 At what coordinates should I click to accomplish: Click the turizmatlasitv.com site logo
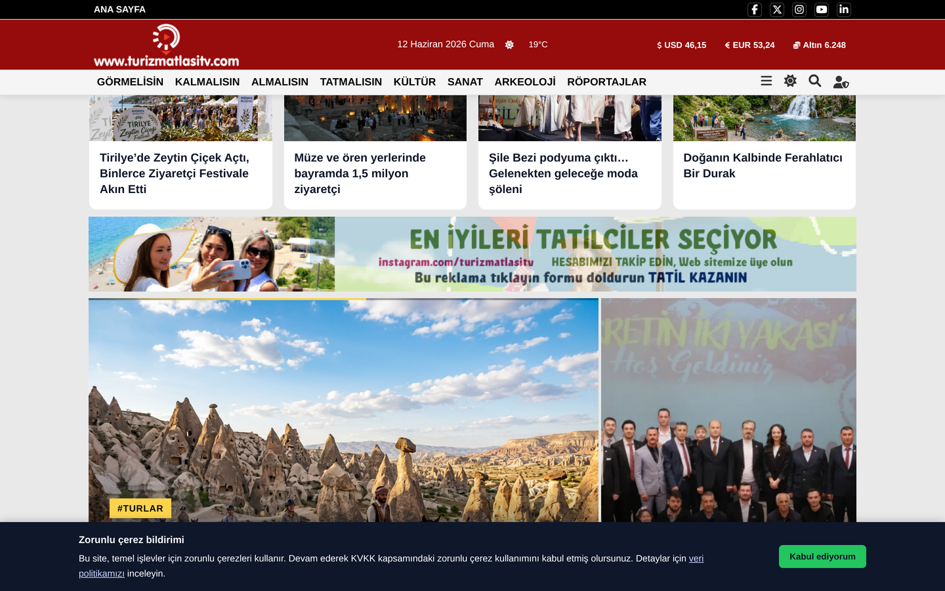coord(166,45)
